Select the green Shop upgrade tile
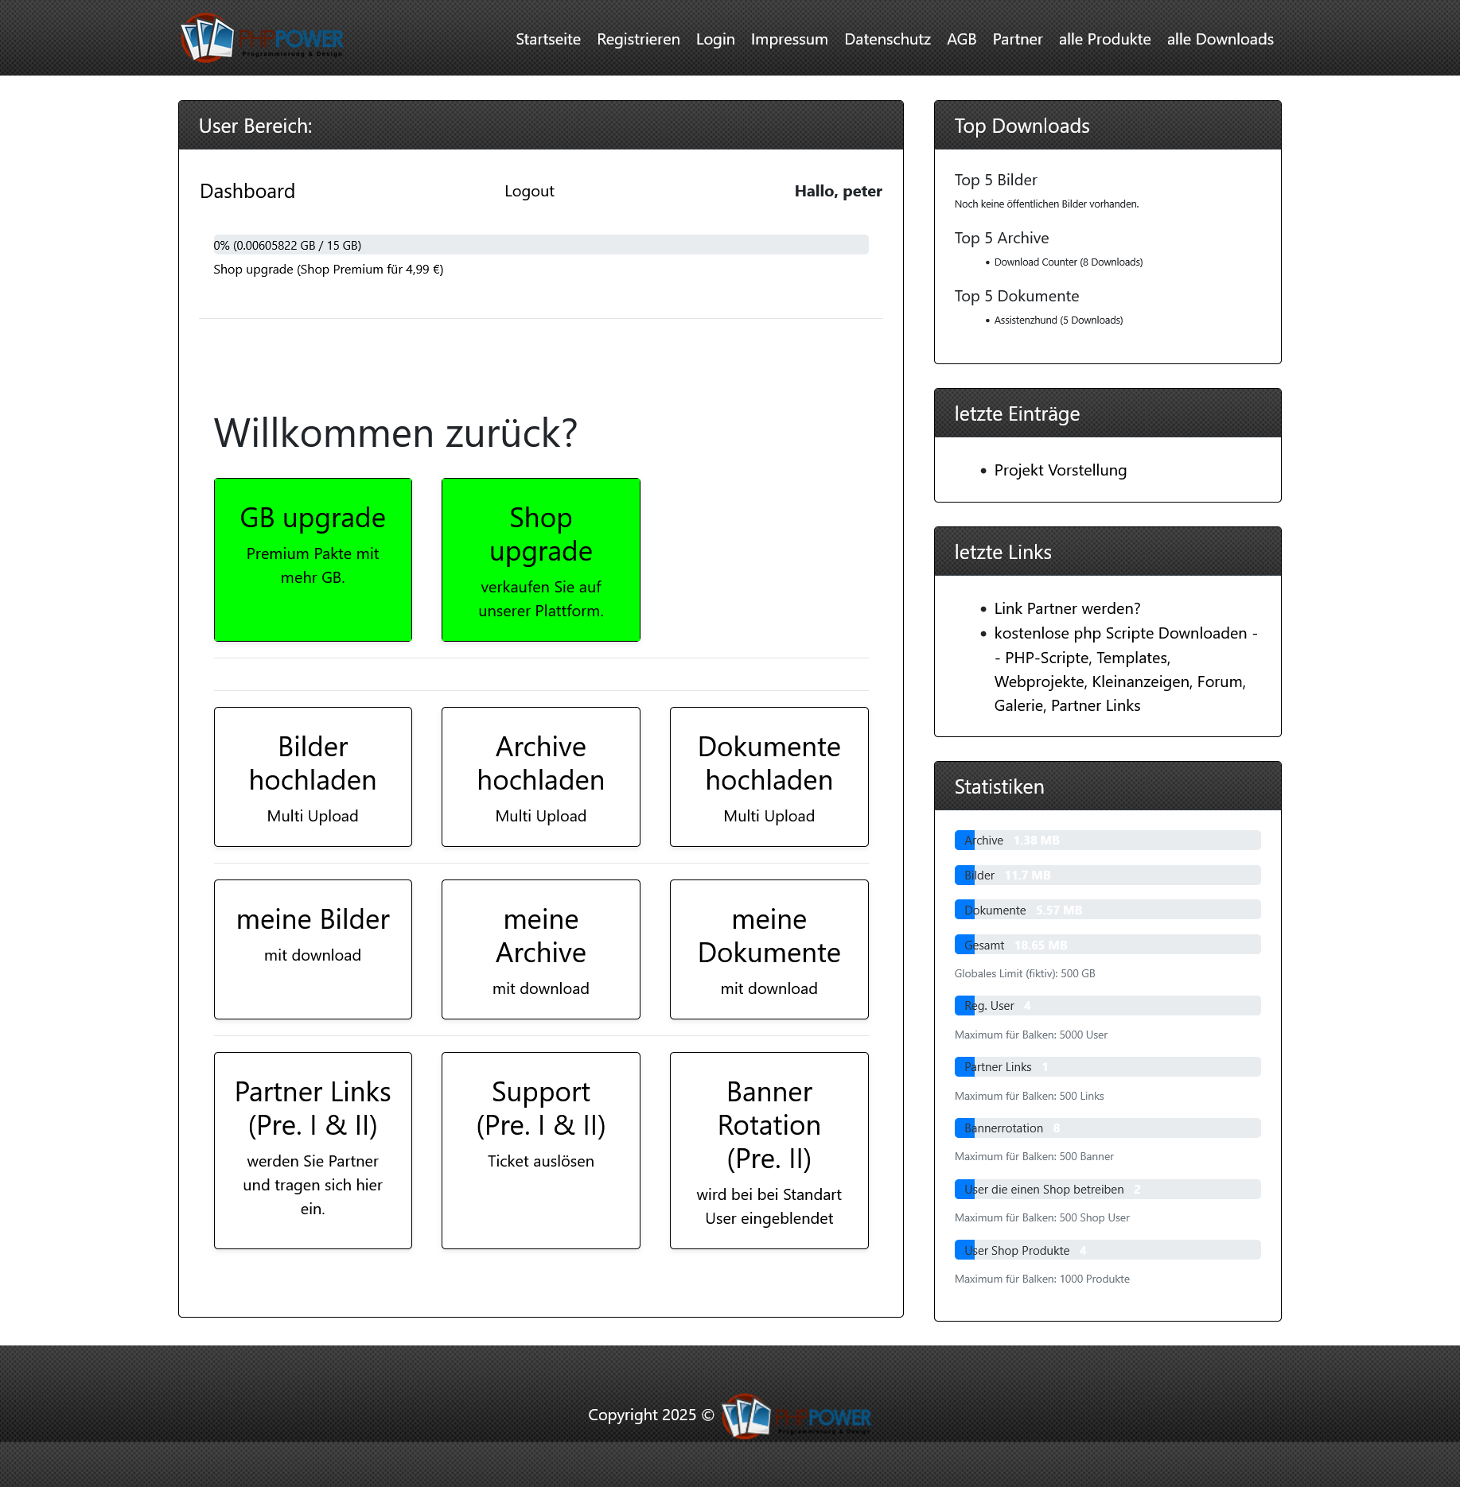This screenshot has width=1460, height=1487. [x=540, y=559]
